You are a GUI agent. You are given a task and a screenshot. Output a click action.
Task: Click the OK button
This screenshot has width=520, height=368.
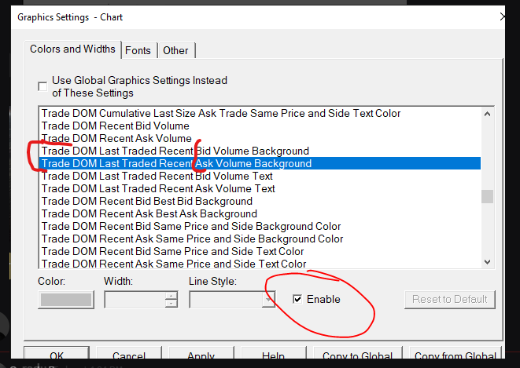[x=56, y=357]
